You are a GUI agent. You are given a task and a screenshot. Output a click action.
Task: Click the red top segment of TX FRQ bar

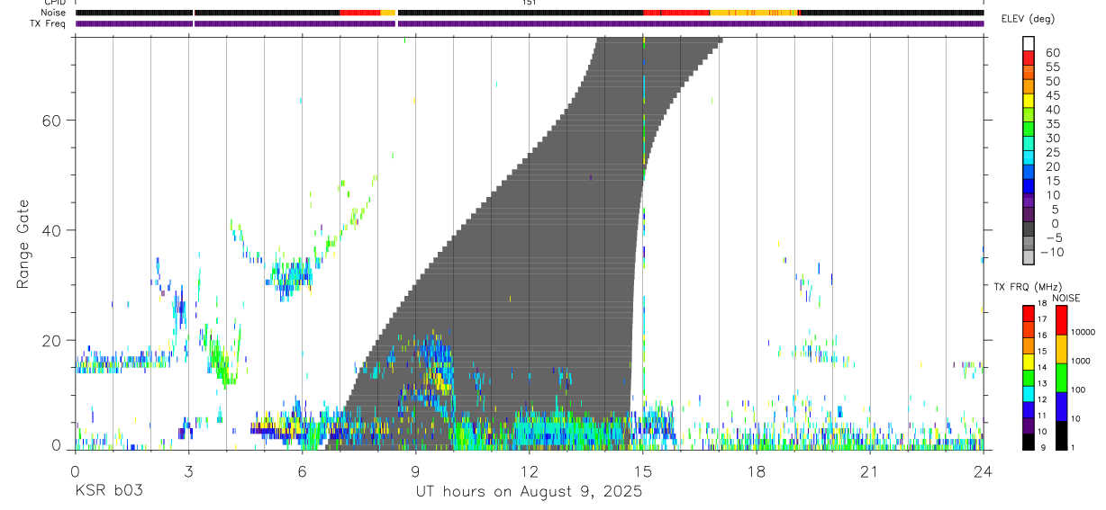coord(1028,314)
